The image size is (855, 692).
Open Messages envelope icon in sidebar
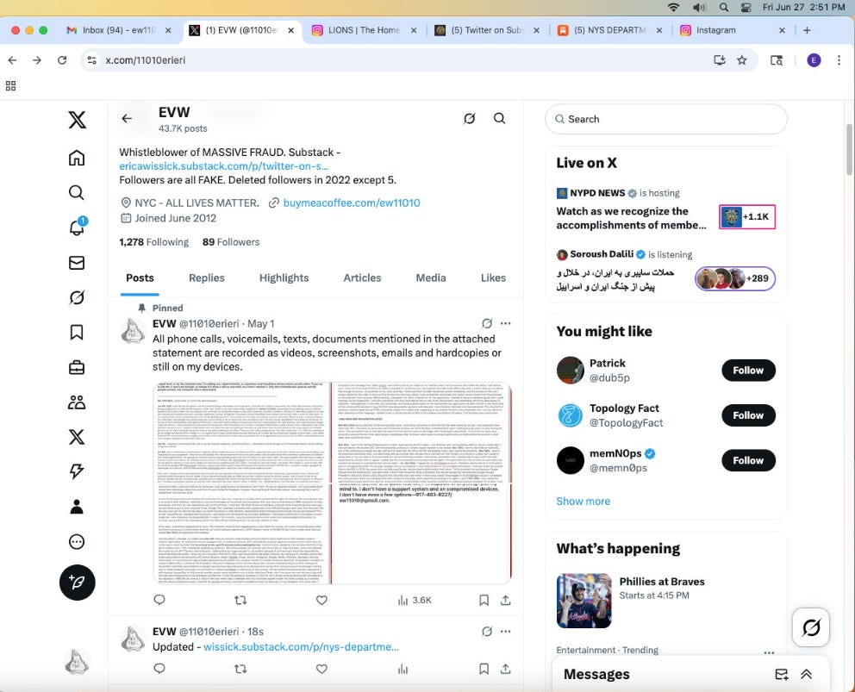click(77, 263)
